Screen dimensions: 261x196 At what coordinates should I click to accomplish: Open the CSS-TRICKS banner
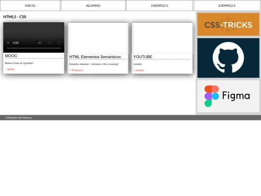click(x=228, y=24)
